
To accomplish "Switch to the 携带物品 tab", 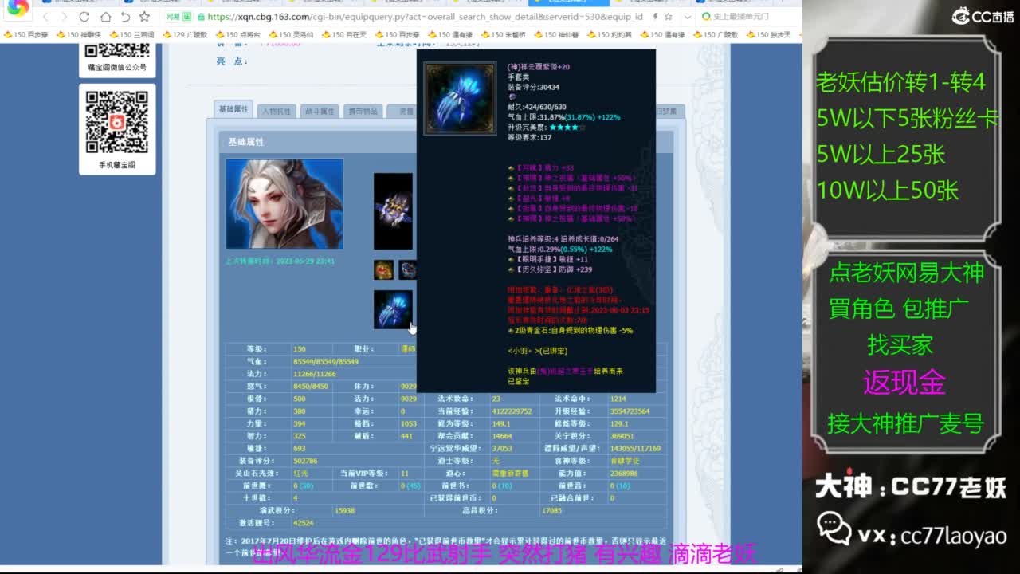I will pos(363,111).
